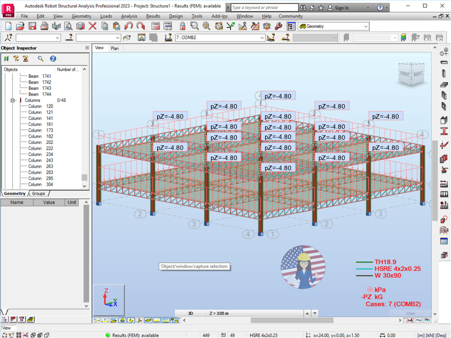Viewport: 451px width, 338px height.
Task: Click the 3D button below the viewport
Action: [190, 313]
